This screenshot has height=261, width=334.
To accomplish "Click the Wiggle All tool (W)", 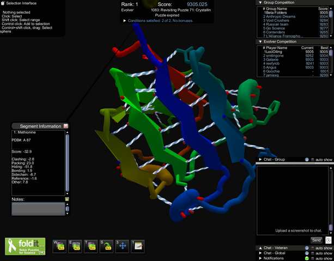I will [x=59, y=246].
